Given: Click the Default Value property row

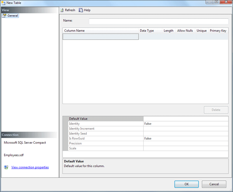Looking at the screenshot, I should point(106,119).
